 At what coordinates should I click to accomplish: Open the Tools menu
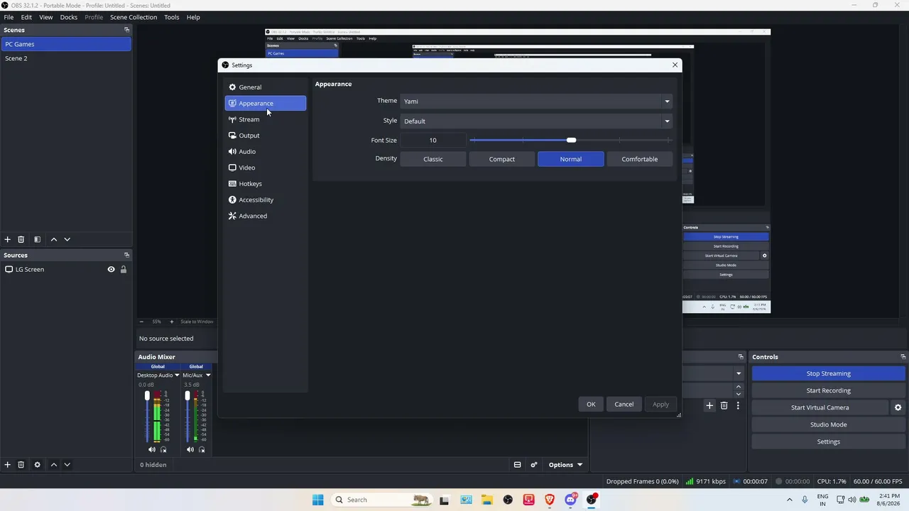click(172, 17)
